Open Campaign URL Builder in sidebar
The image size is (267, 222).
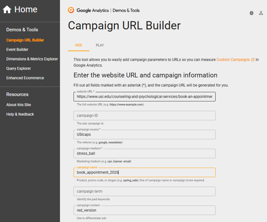tap(25, 40)
